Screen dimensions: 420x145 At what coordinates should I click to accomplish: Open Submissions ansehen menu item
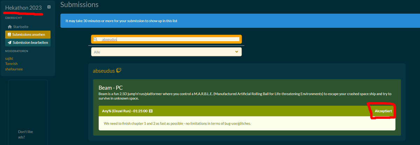coord(28,35)
